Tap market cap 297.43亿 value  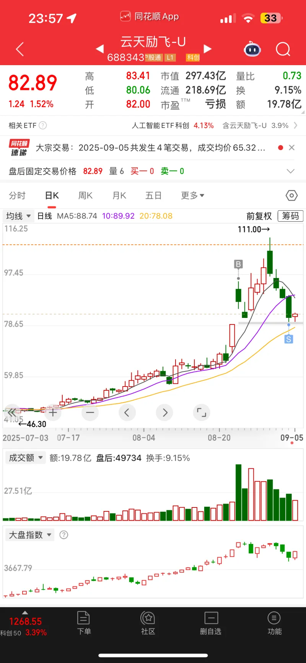206,76
